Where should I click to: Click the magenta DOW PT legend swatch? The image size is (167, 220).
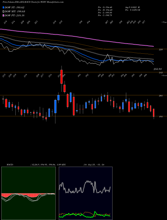[x=3, y=15]
